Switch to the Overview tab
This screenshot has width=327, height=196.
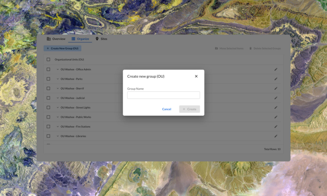(58, 39)
